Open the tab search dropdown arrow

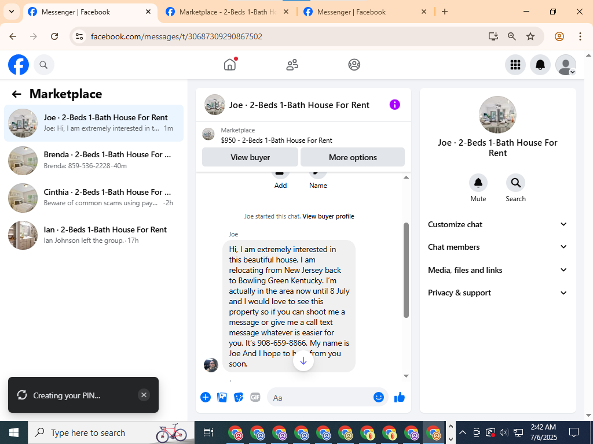pyautogui.click(x=12, y=12)
